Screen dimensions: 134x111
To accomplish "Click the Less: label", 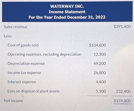I will point(8,36).
